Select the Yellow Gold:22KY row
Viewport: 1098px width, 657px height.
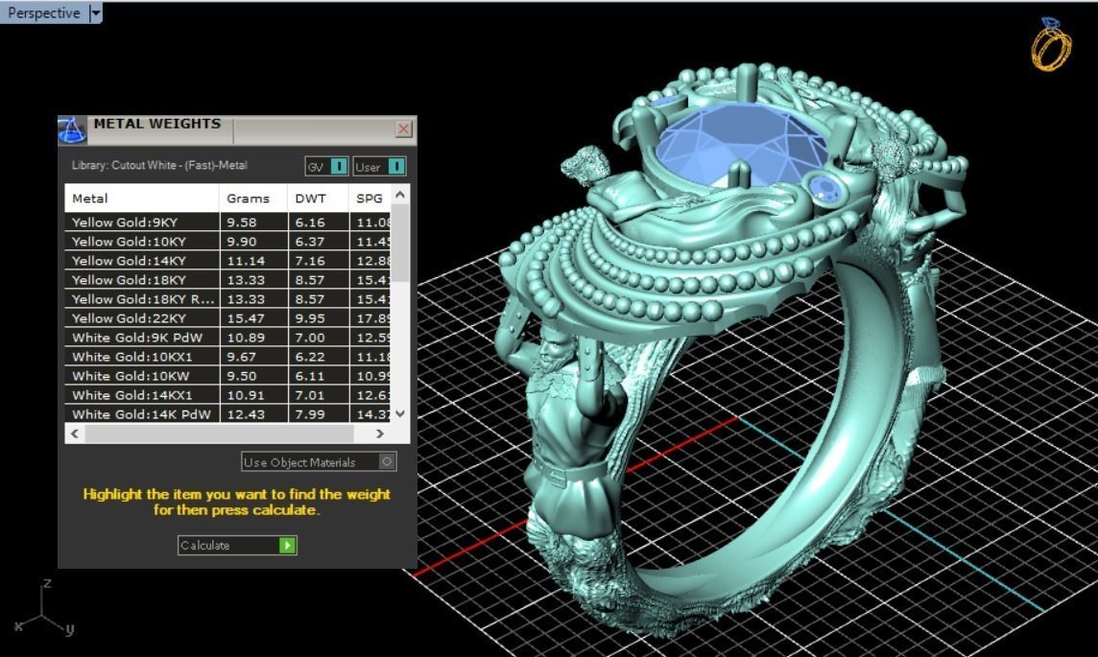(227, 318)
